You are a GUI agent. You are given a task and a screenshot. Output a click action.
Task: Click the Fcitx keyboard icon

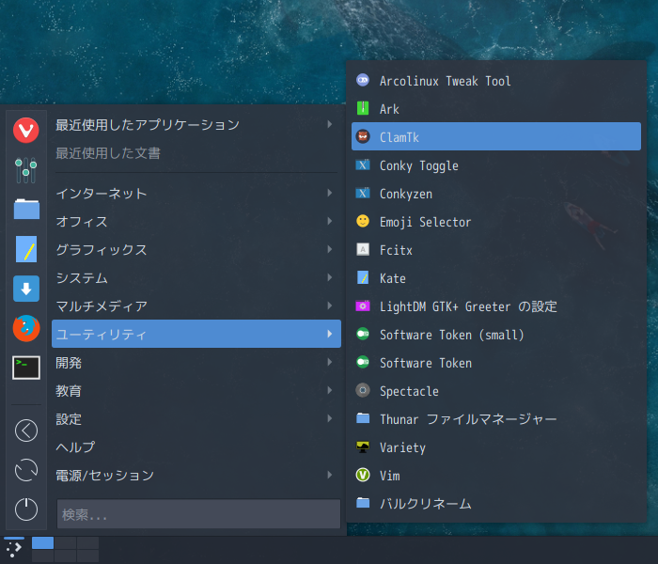363,249
